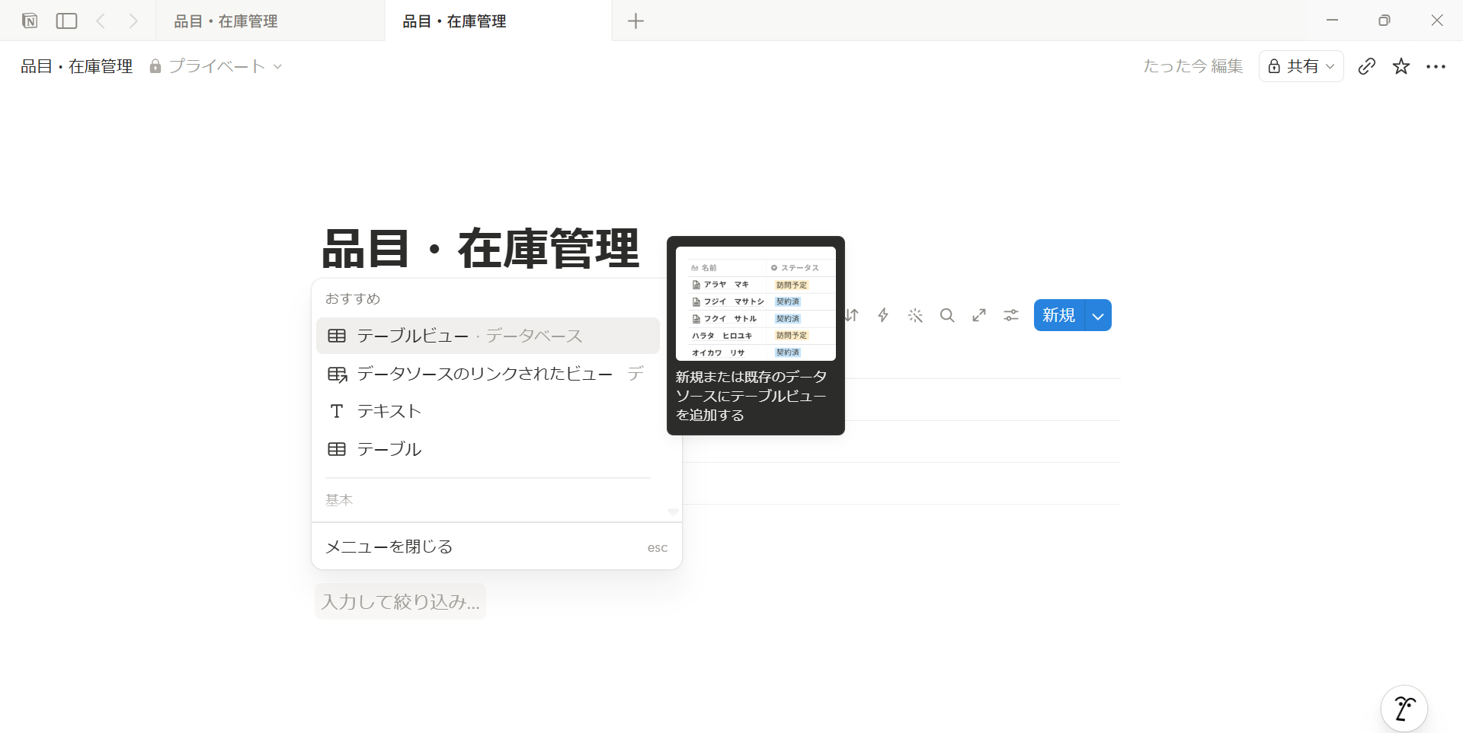Click the たった今 編集 label
Image resolution: width=1463 pixels, height=733 pixels.
[x=1192, y=66]
